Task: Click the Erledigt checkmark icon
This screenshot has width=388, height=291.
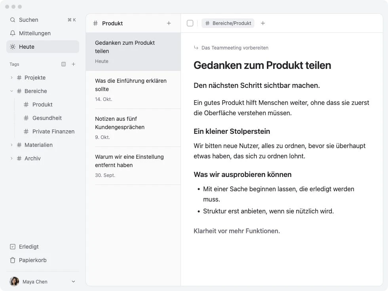Action: tap(13, 247)
